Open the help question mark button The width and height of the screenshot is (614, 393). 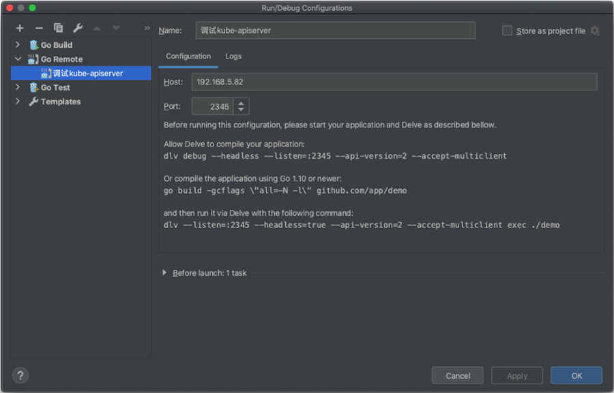20,375
